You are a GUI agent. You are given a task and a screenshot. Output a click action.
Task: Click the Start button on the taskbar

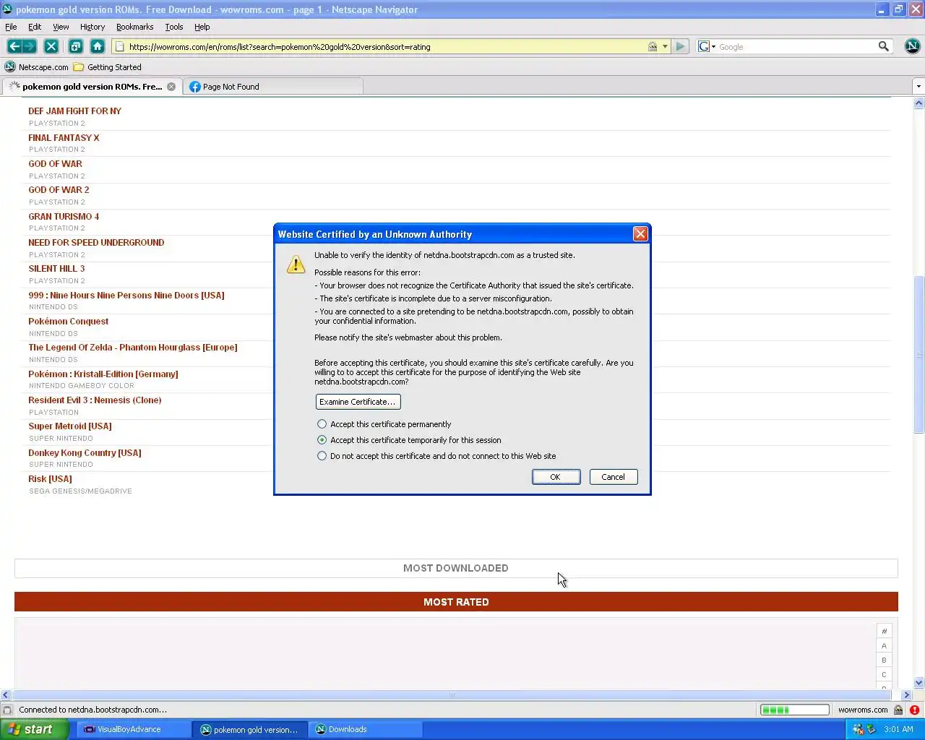[34, 729]
